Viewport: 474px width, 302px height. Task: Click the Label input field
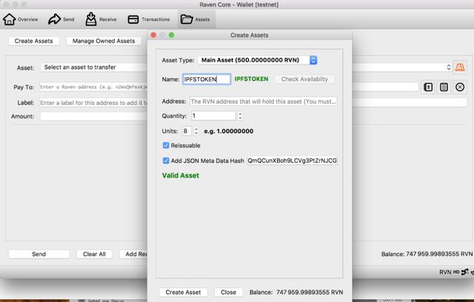tap(94, 103)
